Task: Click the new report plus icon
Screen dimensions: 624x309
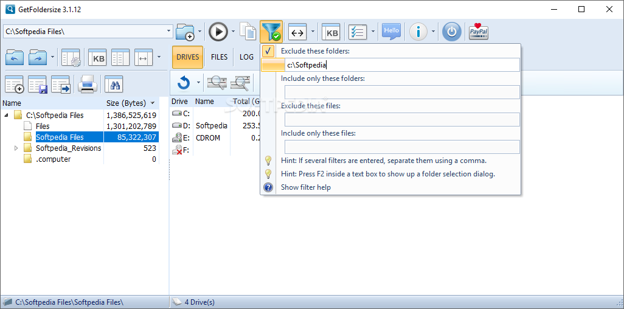Action: pyautogui.click(x=15, y=84)
